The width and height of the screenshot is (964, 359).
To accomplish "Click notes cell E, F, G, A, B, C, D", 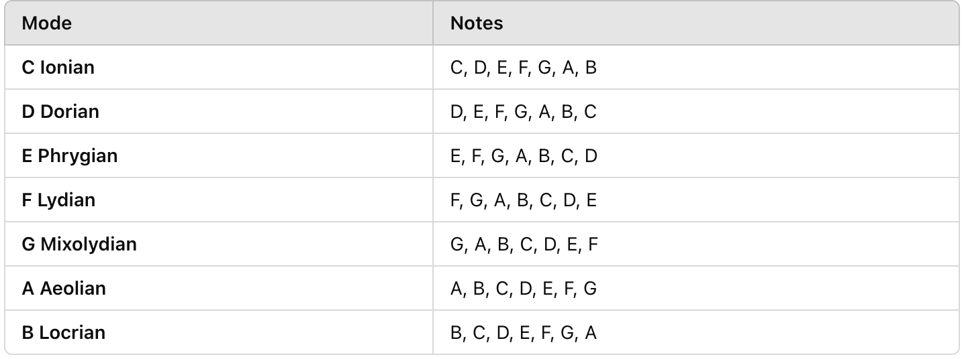I will 524,157.
